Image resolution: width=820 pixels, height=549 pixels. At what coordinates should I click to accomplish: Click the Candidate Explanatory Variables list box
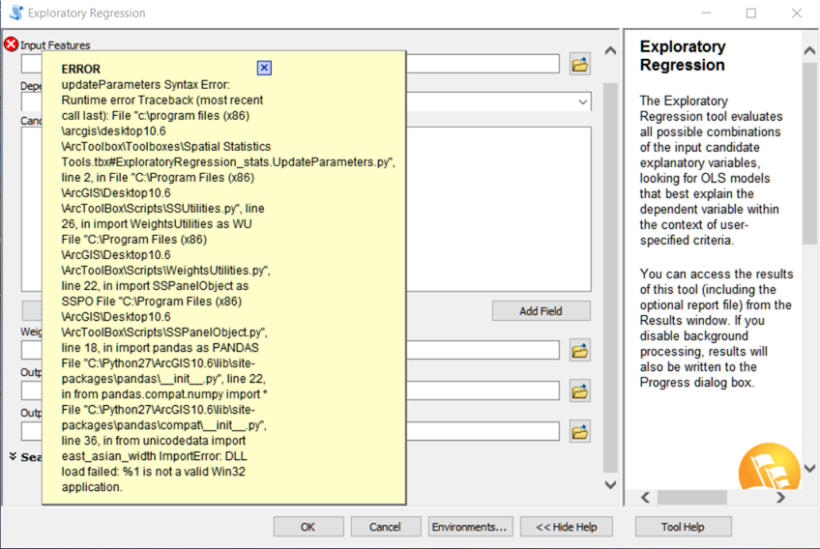499,209
